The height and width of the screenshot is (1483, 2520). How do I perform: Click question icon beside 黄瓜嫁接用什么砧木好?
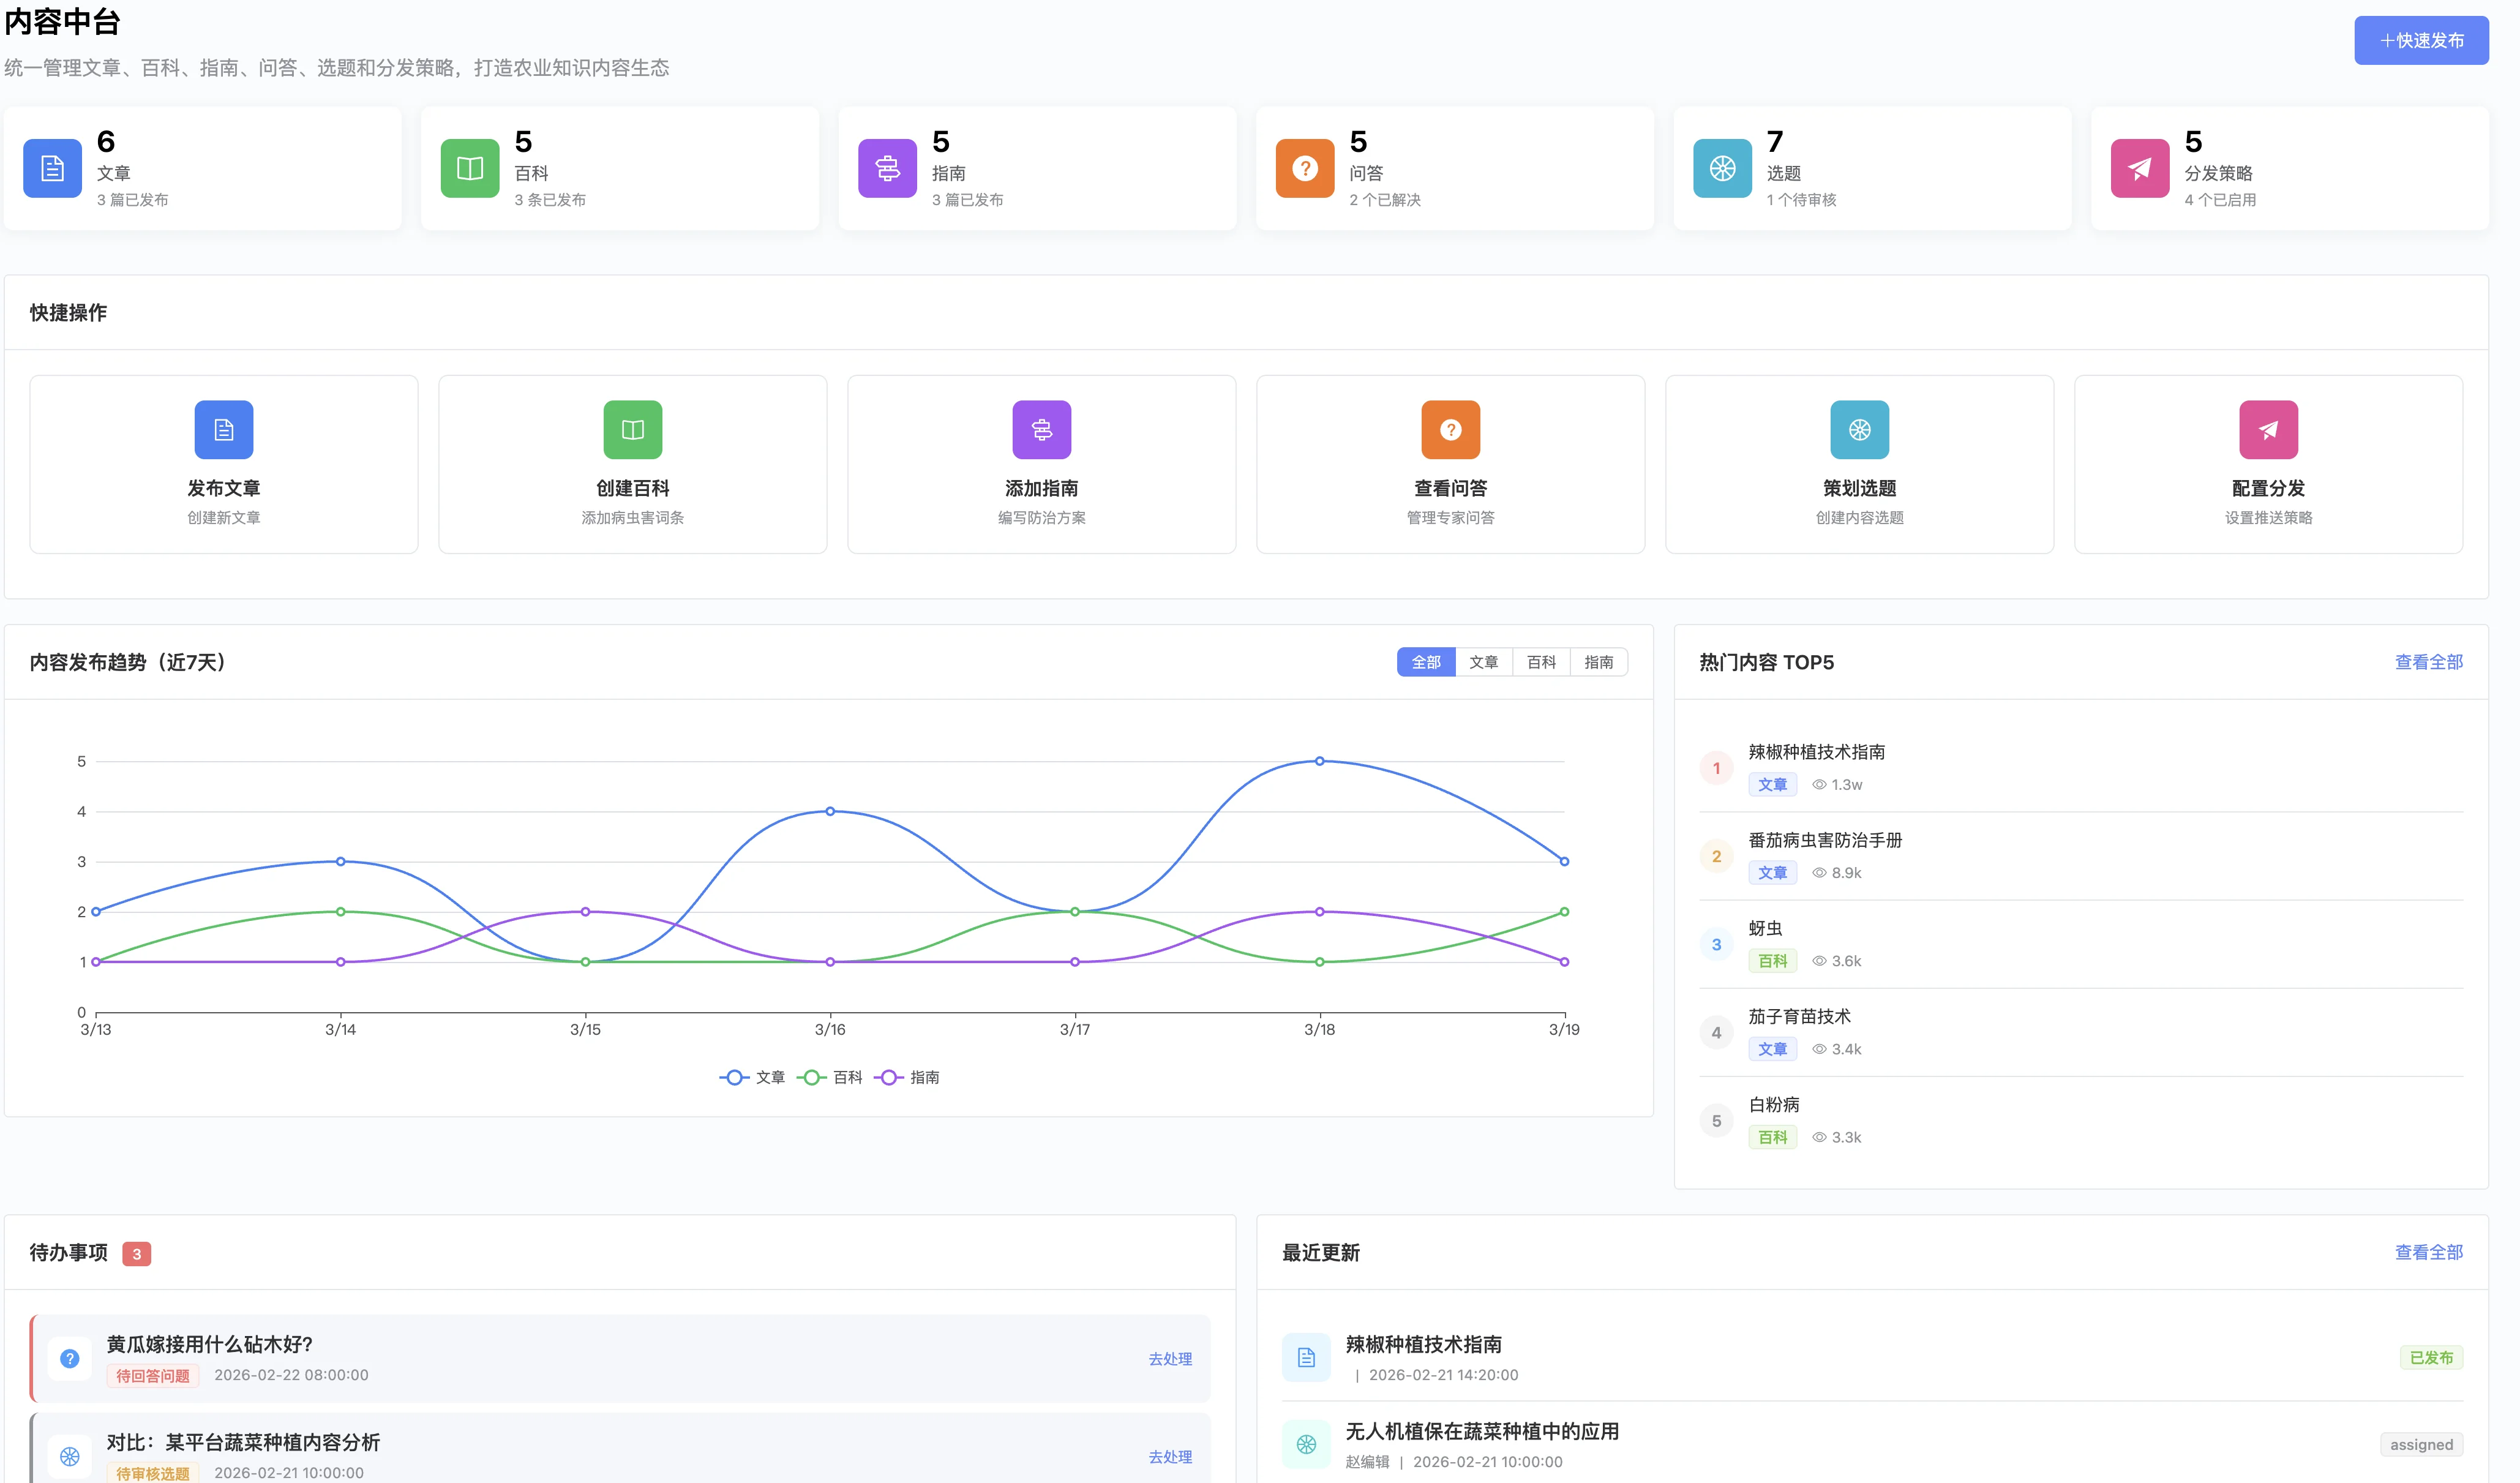(69, 1358)
